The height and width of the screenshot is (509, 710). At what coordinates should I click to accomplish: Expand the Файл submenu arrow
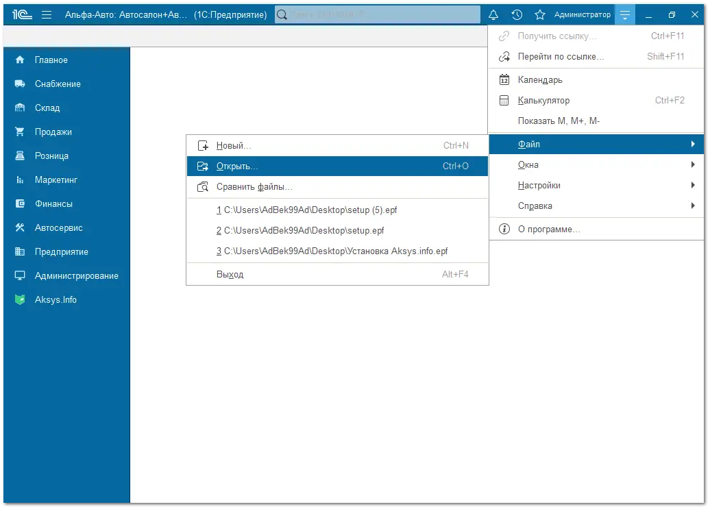(x=693, y=145)
